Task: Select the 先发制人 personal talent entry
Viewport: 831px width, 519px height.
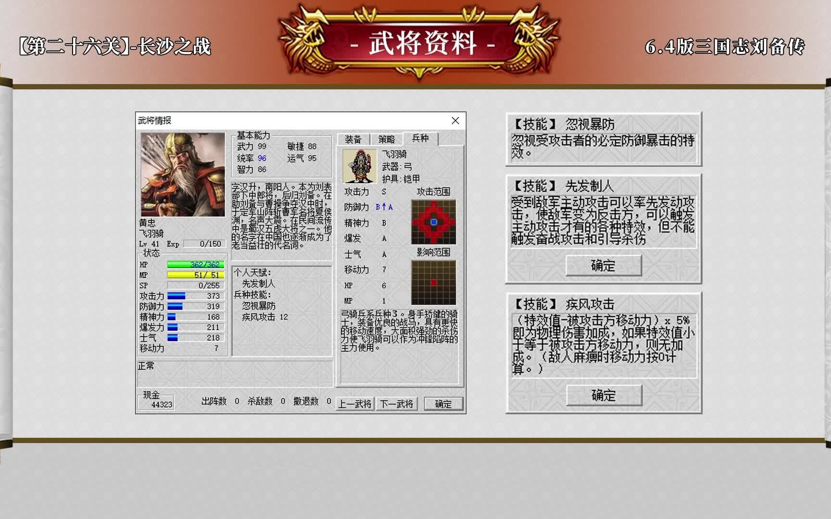Action: pos(259,284)
